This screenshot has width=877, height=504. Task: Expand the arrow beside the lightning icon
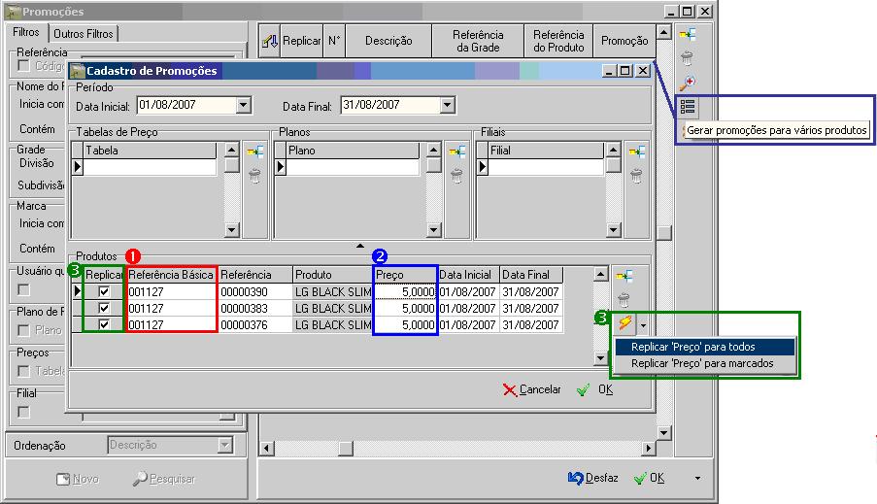643,324
